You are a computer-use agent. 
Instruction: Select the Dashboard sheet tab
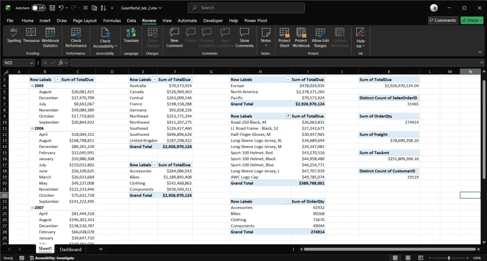pyautogui.click(x=71, y=249)
